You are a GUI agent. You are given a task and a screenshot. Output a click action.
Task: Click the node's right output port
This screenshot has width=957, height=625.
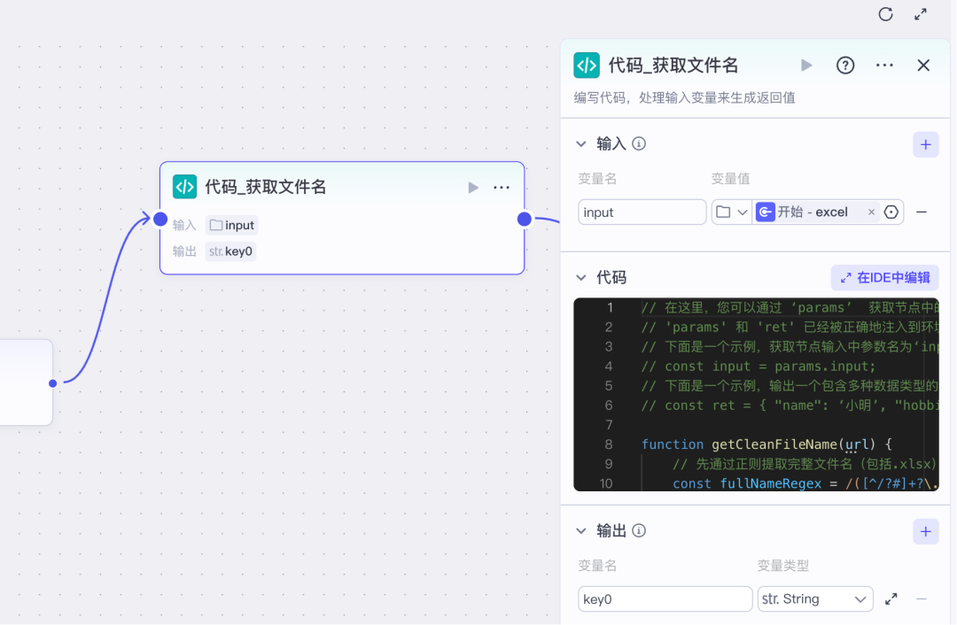pyautogui.click(x=525, y=219)
